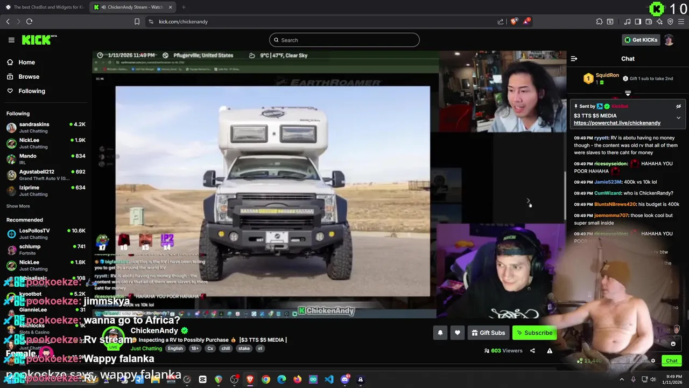Screen dimensions: 689x388
Task: Click the share stream icon
Action: (532, 351)
